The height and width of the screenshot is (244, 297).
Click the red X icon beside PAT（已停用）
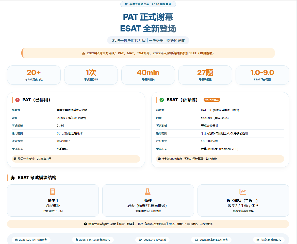click(x=18, y=100)
